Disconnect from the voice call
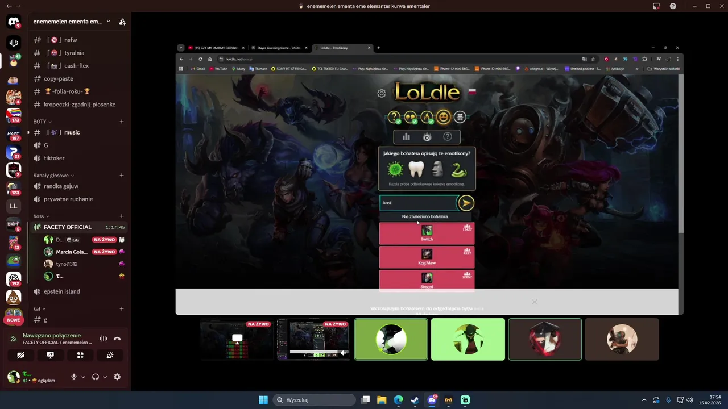Screen dimensions: 728x409 coord(117,339)
